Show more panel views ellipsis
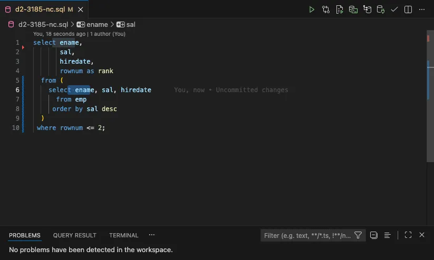434x260 pixels. point(152,235)
